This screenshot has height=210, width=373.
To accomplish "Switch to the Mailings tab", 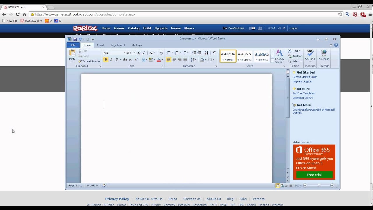I will click(137, 45).
